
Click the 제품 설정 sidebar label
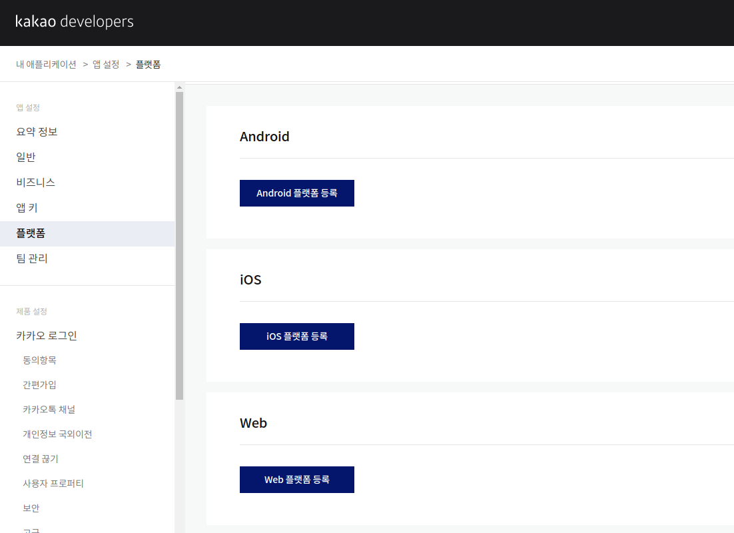click(x=32, y=311)
